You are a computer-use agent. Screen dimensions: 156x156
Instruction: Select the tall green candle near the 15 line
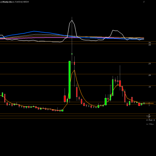[x=113, y=87]
